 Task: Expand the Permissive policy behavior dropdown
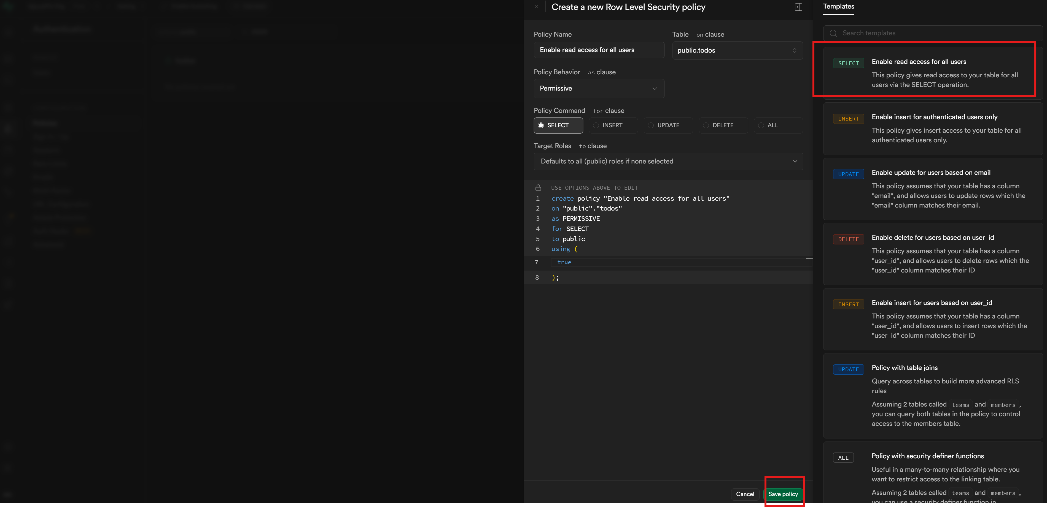coord(599,89)
